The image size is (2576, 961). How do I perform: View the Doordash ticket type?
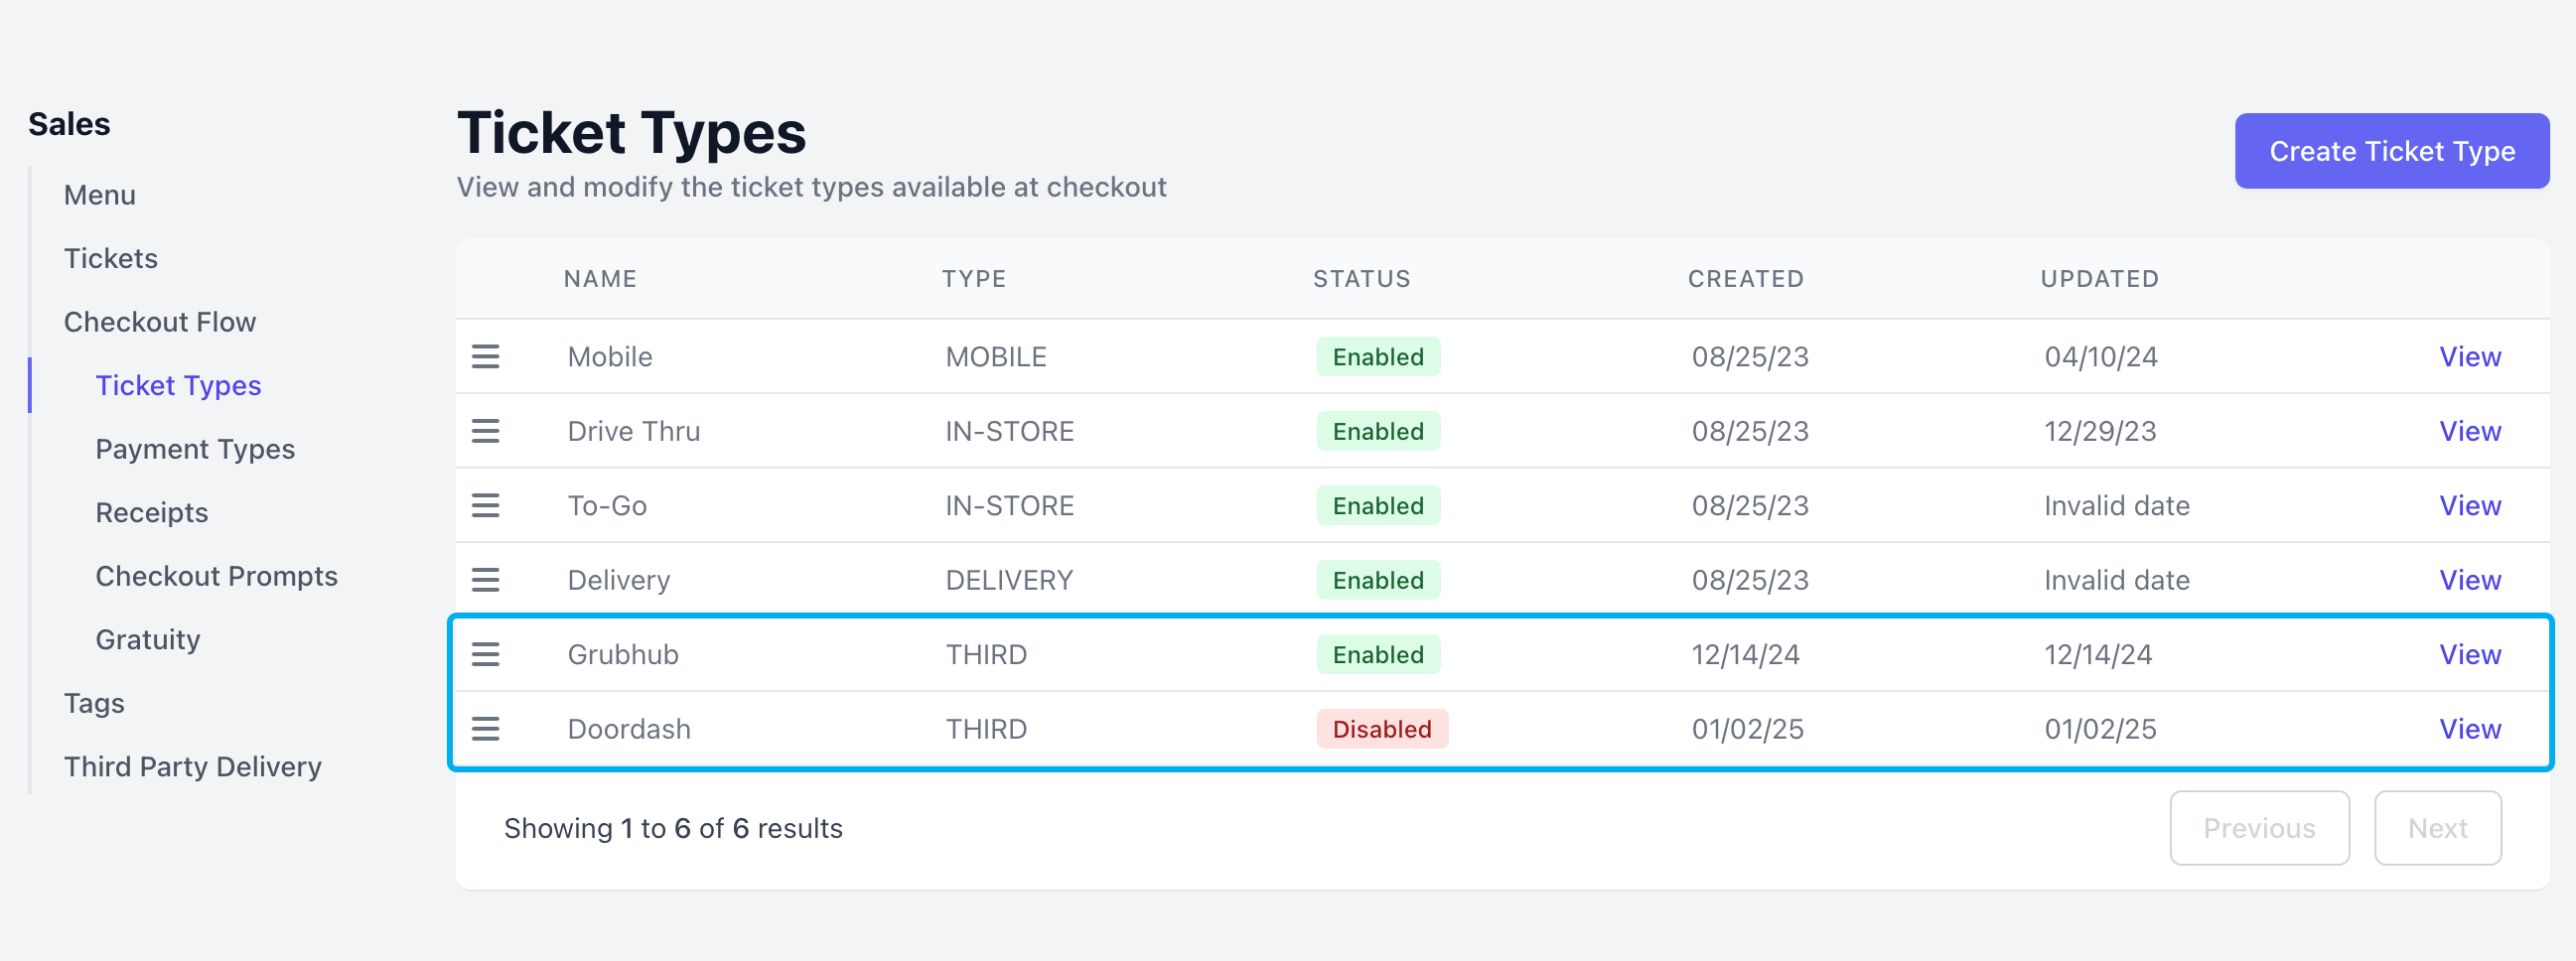point(2470,729)
